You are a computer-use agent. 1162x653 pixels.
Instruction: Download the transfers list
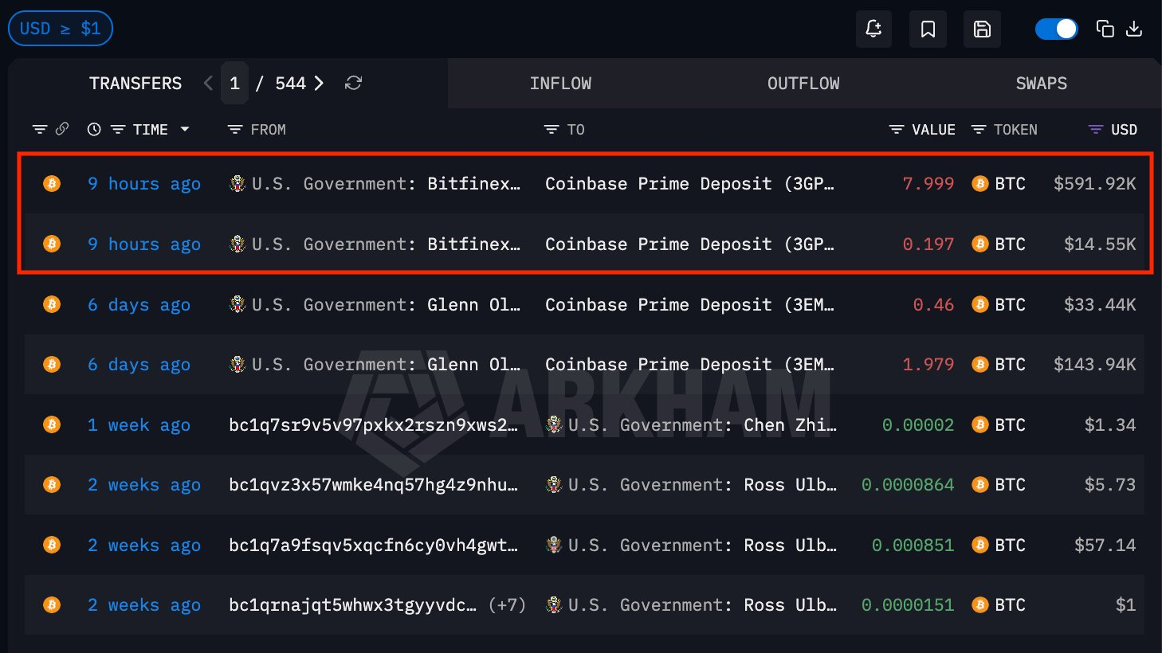point(1134,29)
